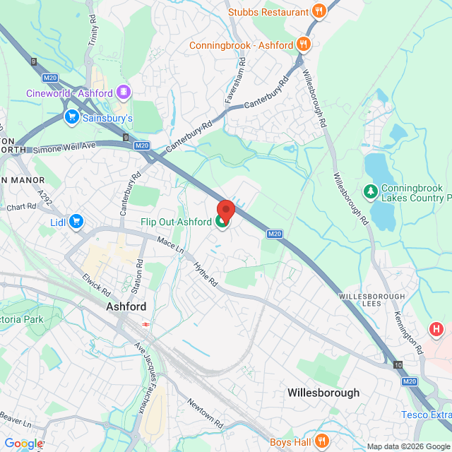Click the red hospital H marker
The height and width of the screenshot is (452, 452).
pos(436,329)
